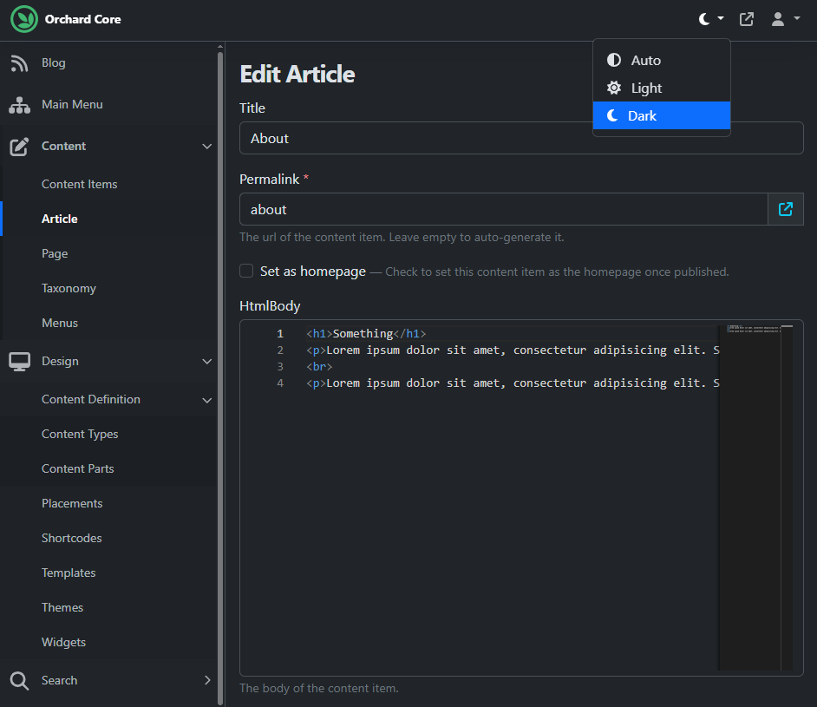Toggle the theme dropdown caret
The image size is (817, 707).
click(x=721, y=18)
